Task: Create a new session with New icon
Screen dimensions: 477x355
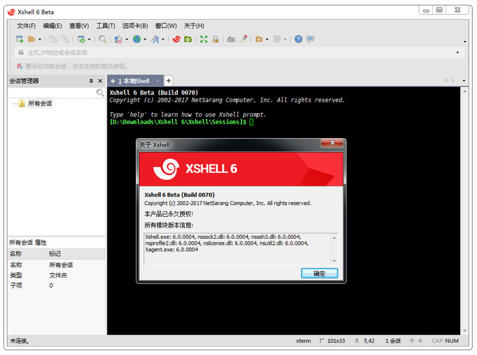Action: point(19,39)
